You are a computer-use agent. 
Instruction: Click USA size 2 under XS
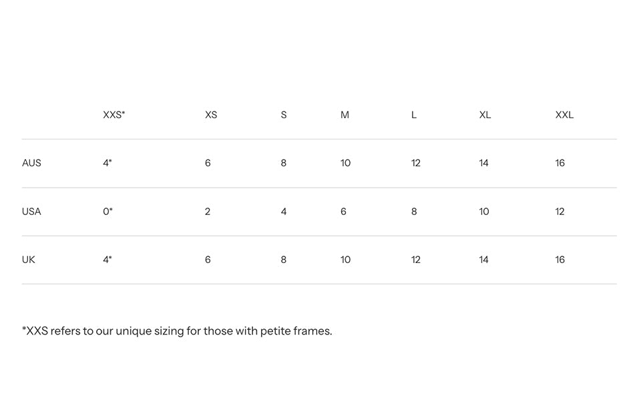pos(208,211)
